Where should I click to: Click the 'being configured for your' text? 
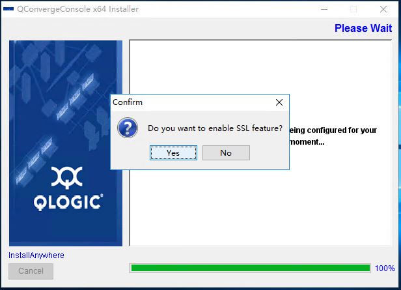(333, 130)
